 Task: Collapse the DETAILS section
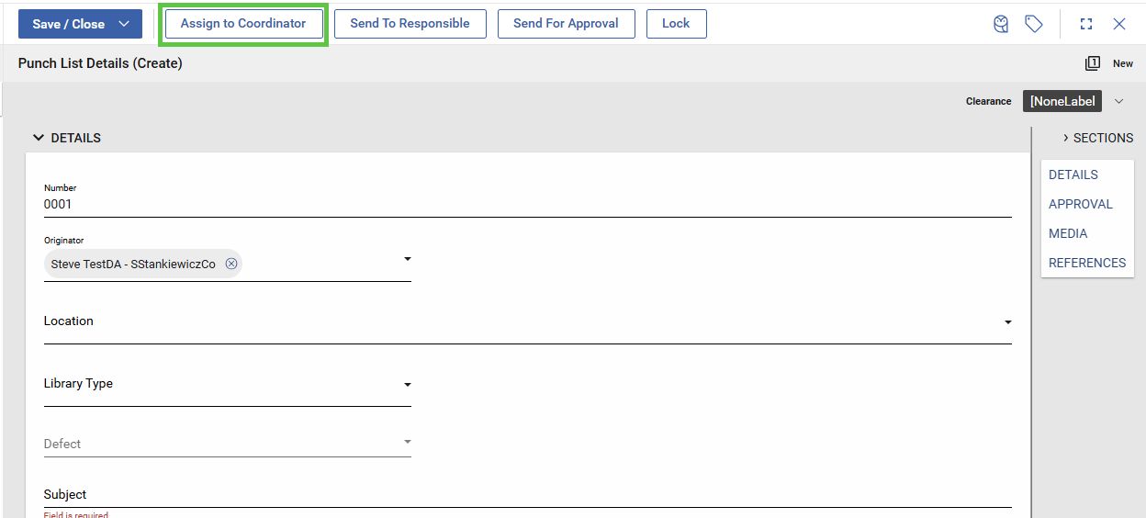39,138
